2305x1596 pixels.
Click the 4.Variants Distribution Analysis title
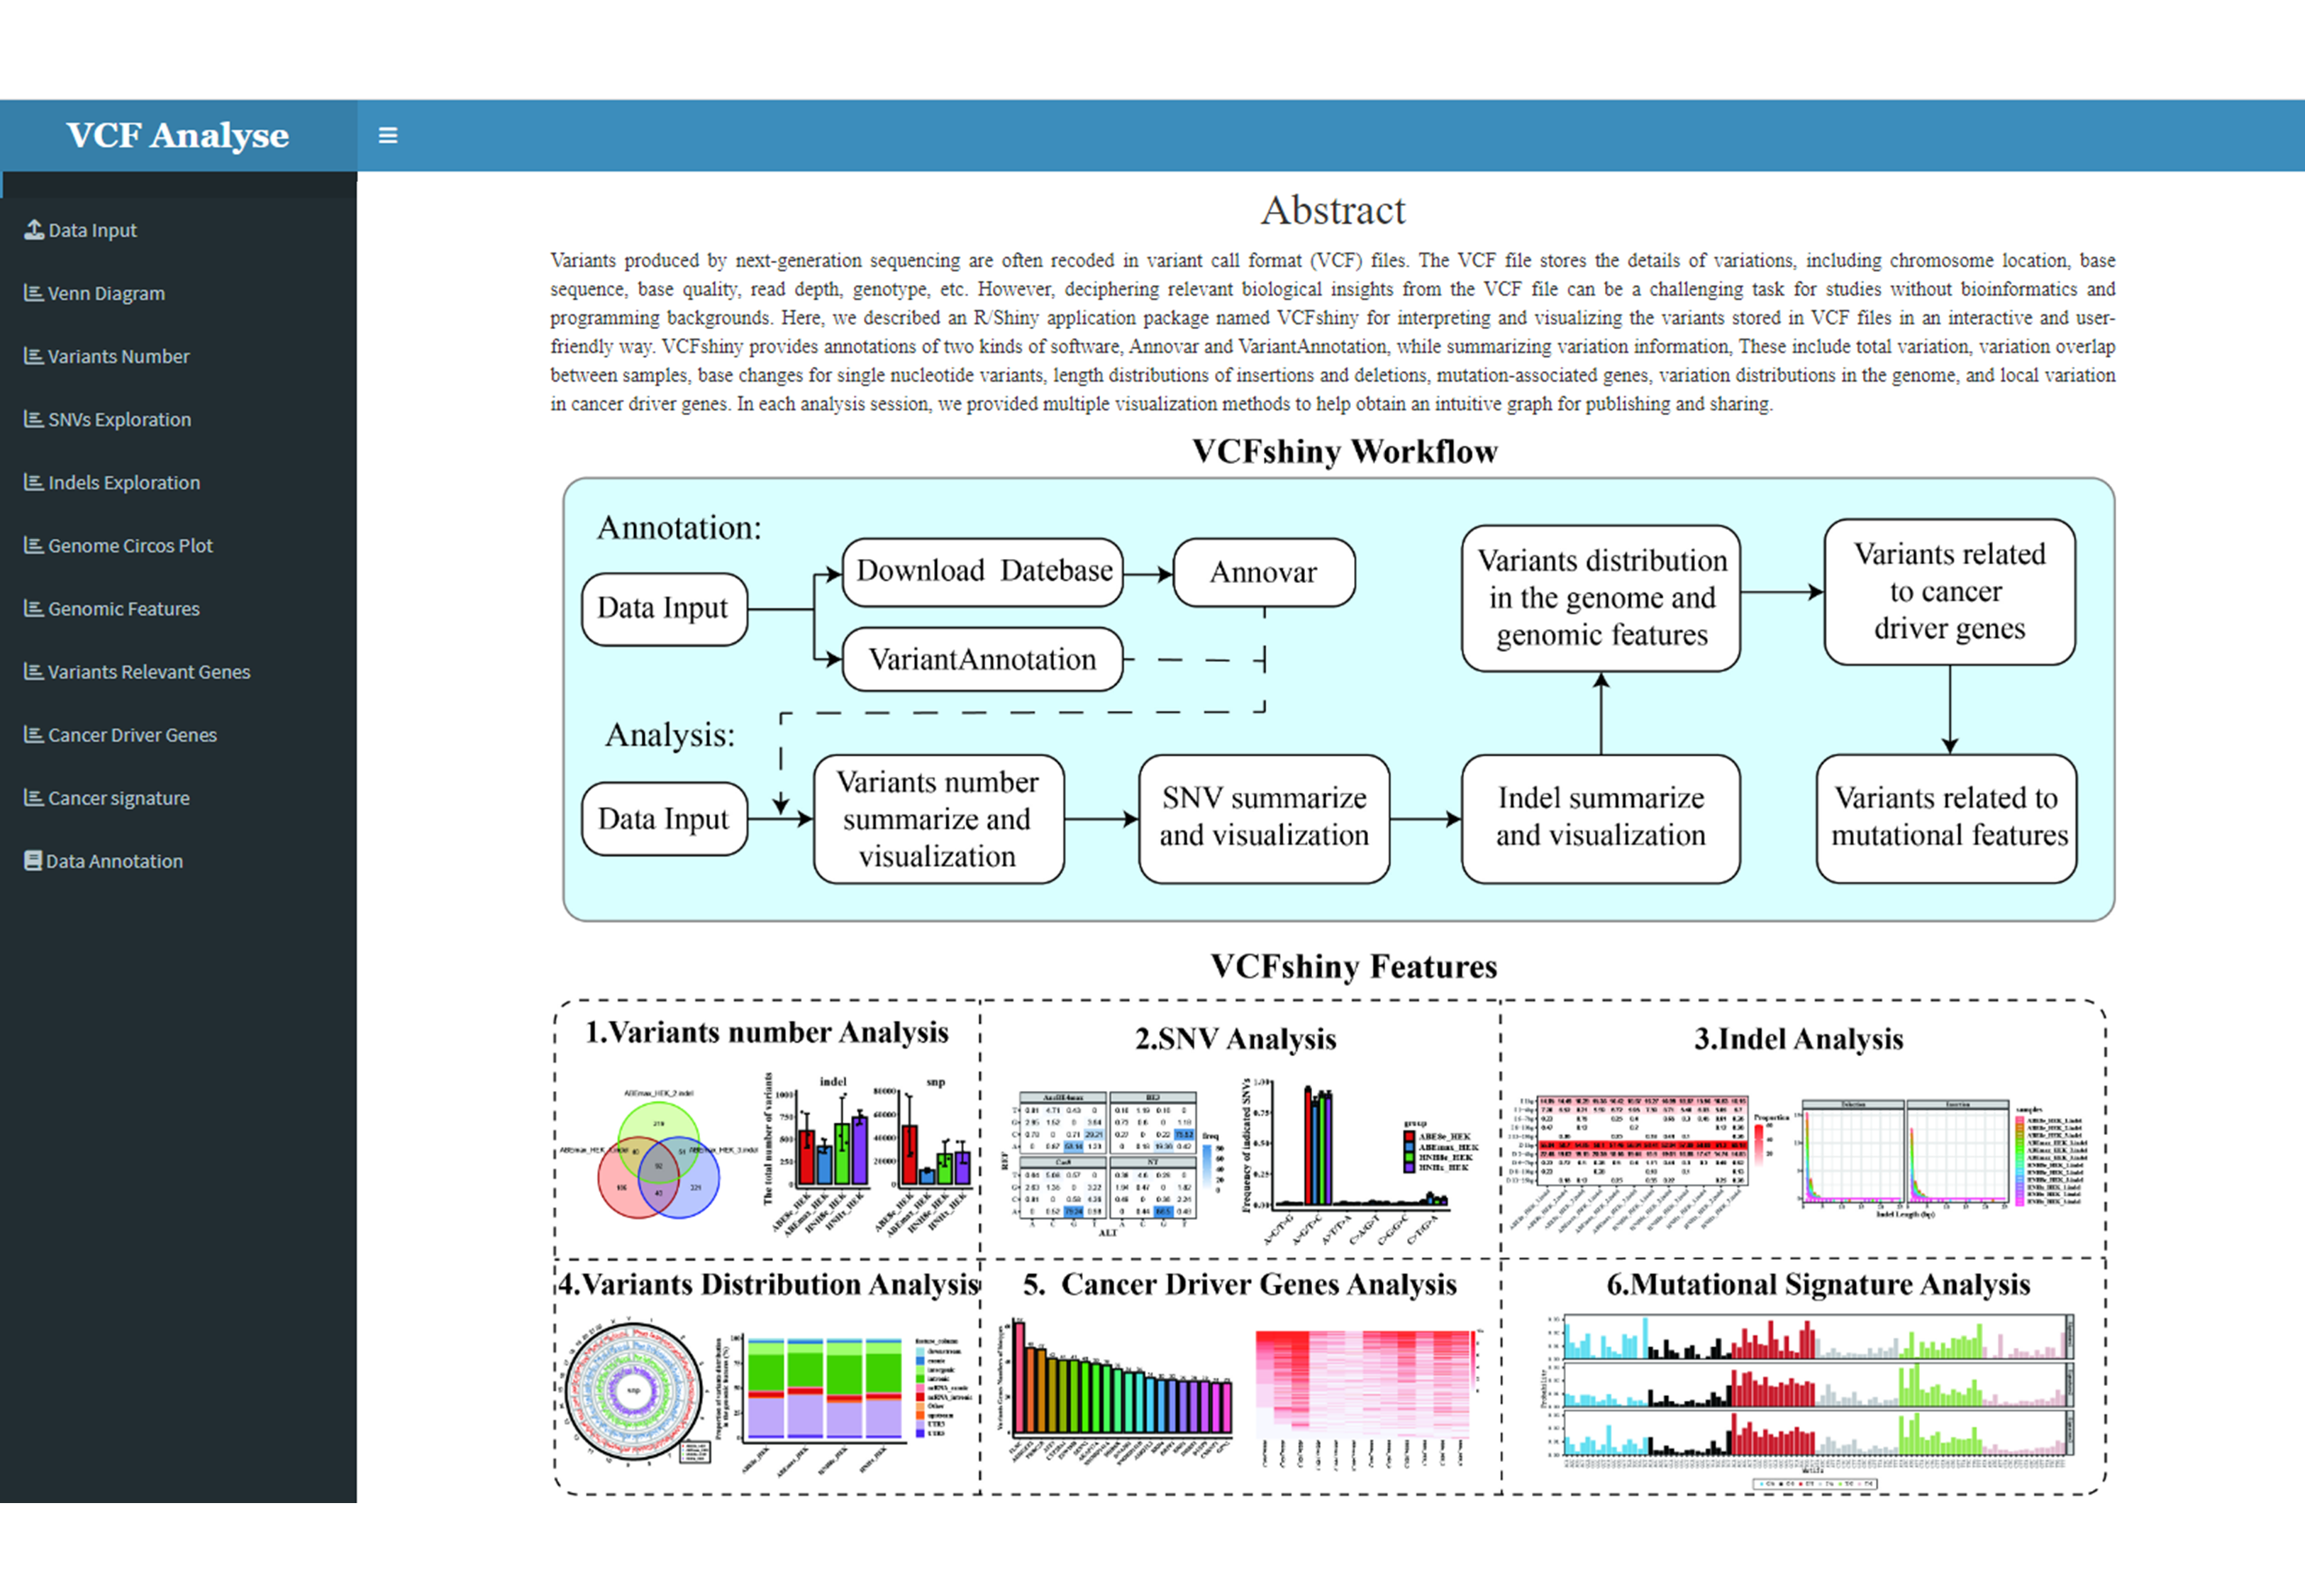(x=769, y=1284)
